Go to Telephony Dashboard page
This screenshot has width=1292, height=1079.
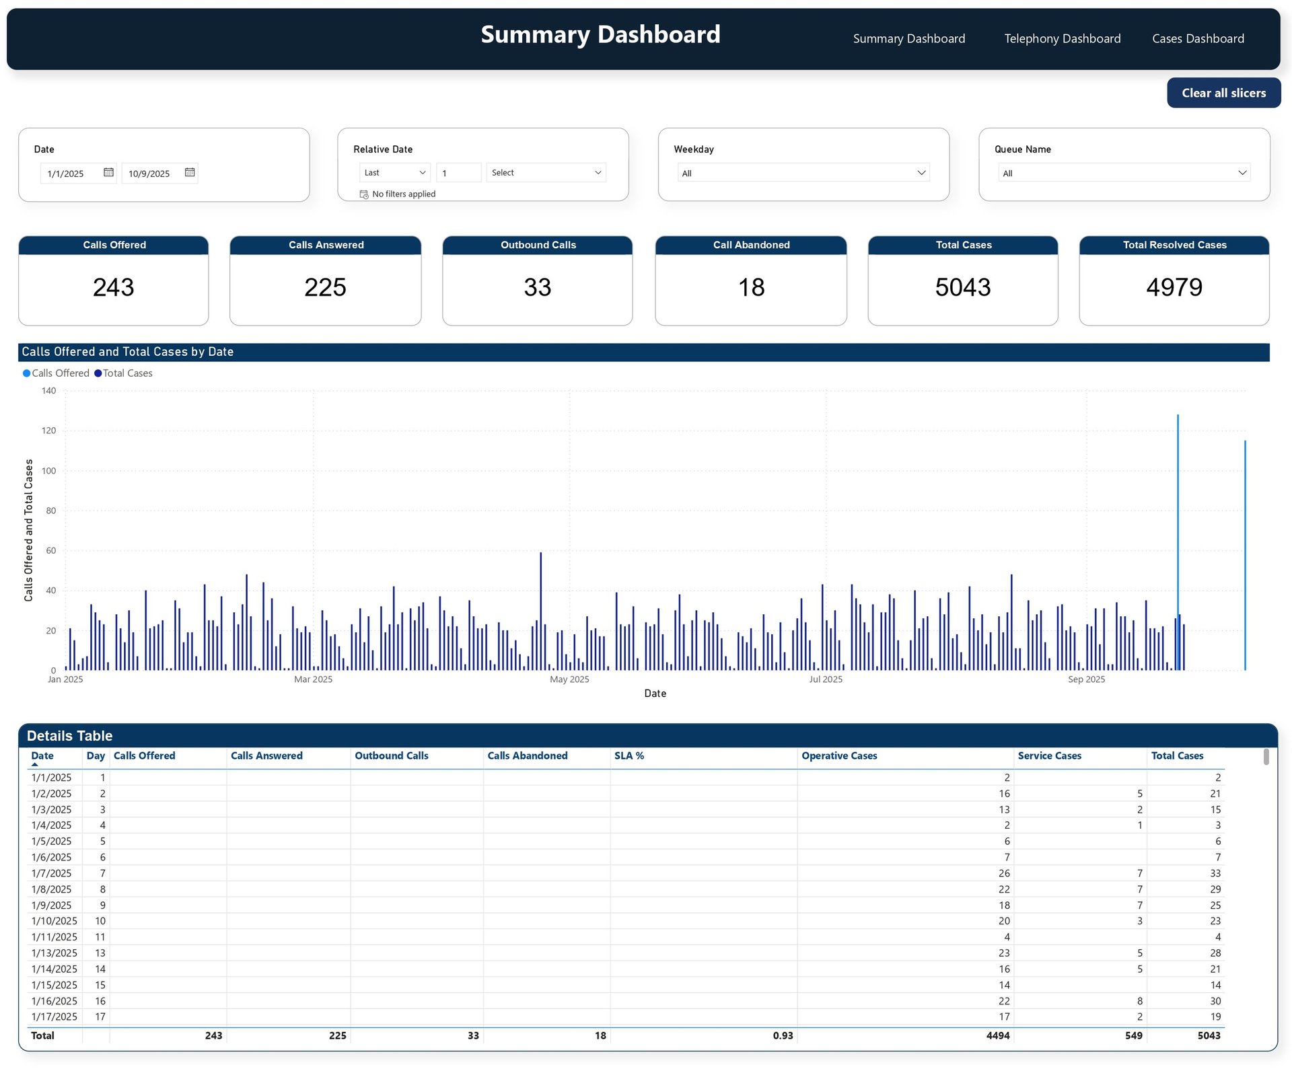tap(1062, 39)
